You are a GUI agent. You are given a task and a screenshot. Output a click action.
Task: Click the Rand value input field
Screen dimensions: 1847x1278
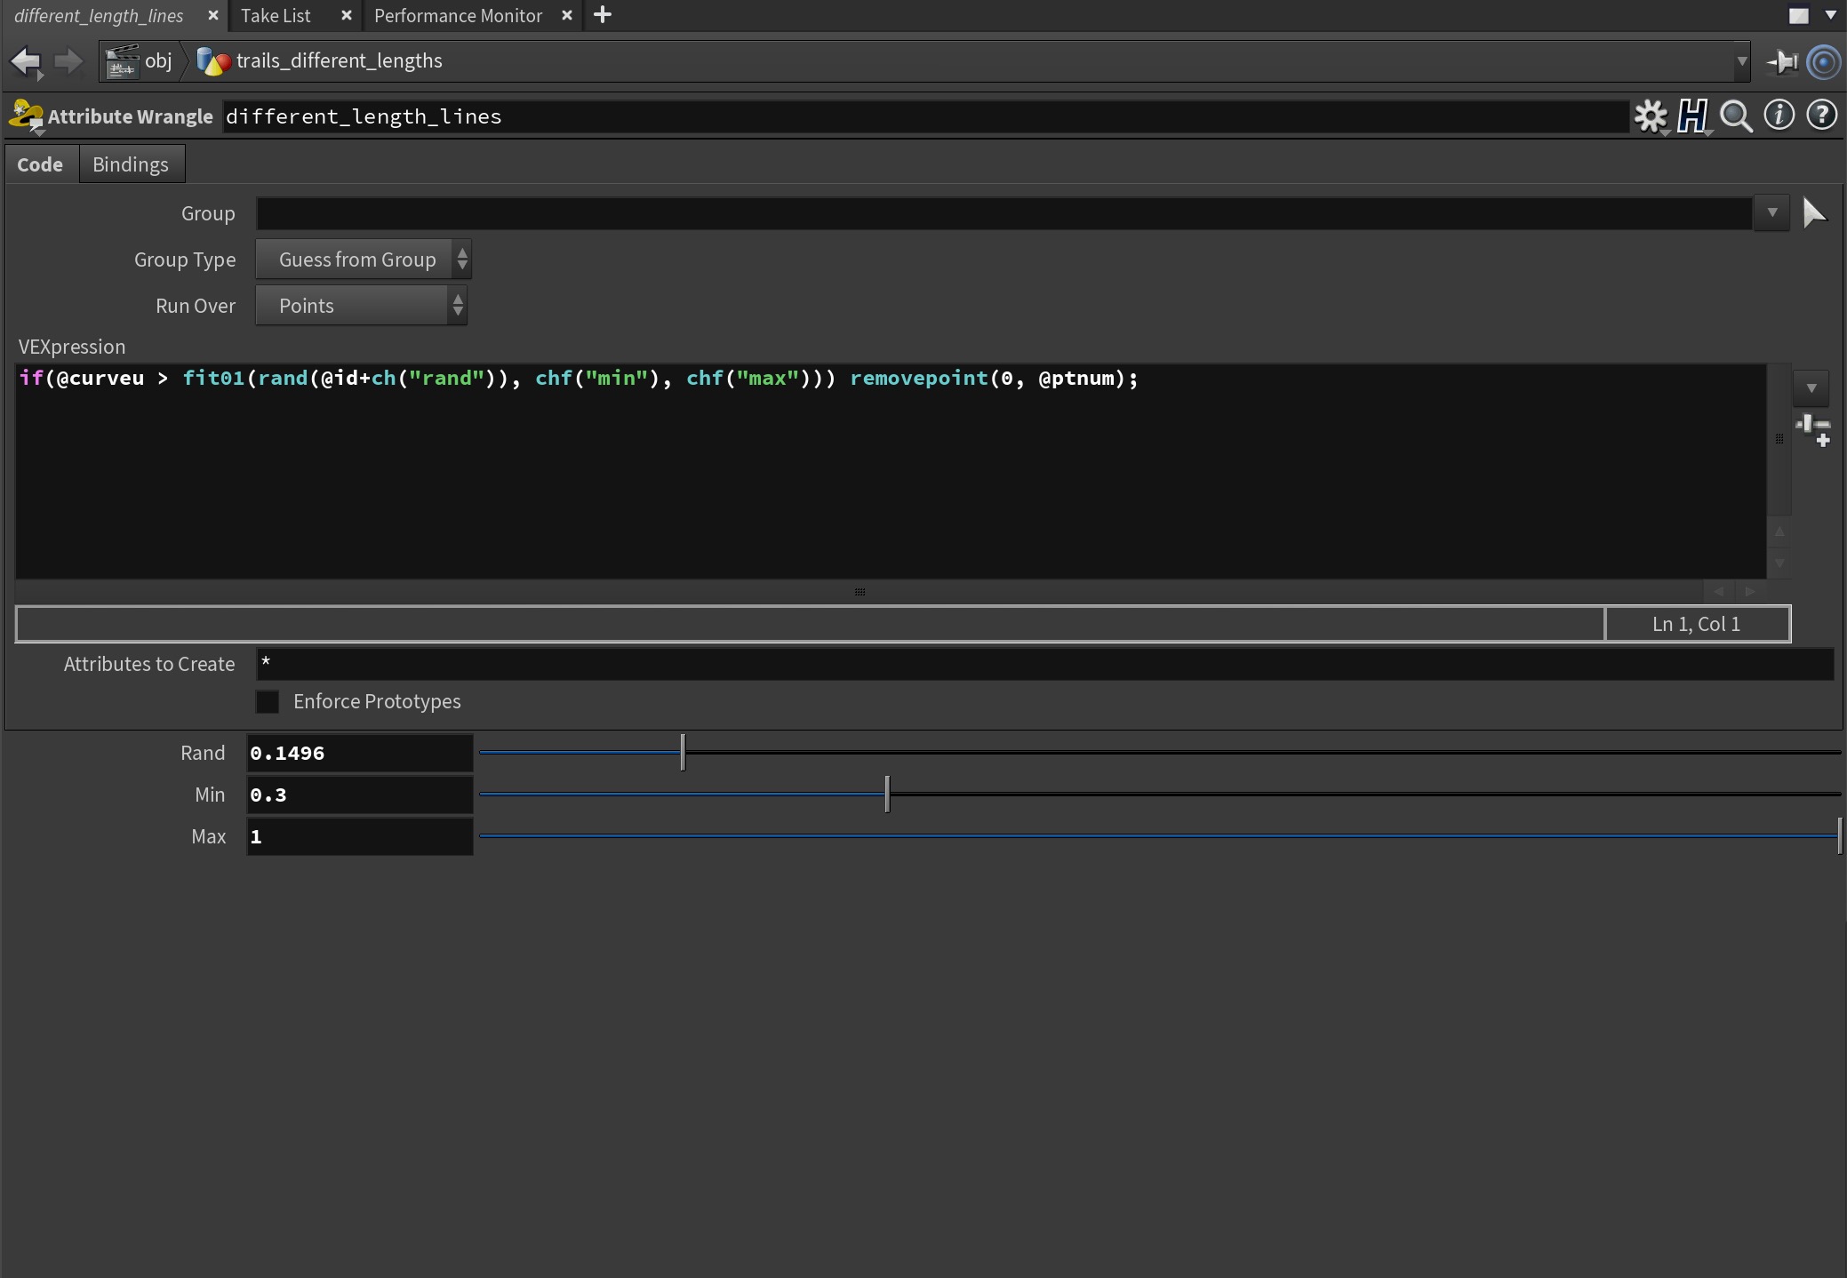359,753
